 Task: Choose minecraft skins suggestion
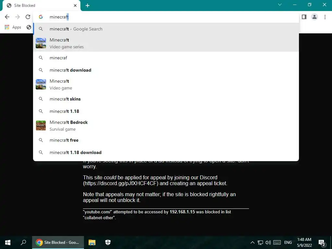click(166, 99)
